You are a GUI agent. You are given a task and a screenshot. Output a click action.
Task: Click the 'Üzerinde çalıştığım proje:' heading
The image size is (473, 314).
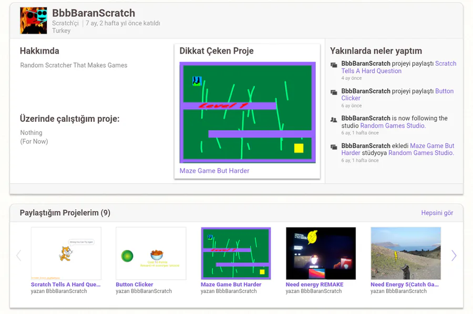(x=70, y=119)
